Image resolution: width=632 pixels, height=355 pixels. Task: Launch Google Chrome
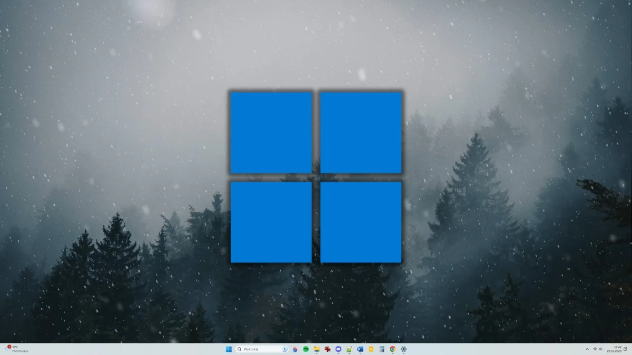click(x=392, y=349)
